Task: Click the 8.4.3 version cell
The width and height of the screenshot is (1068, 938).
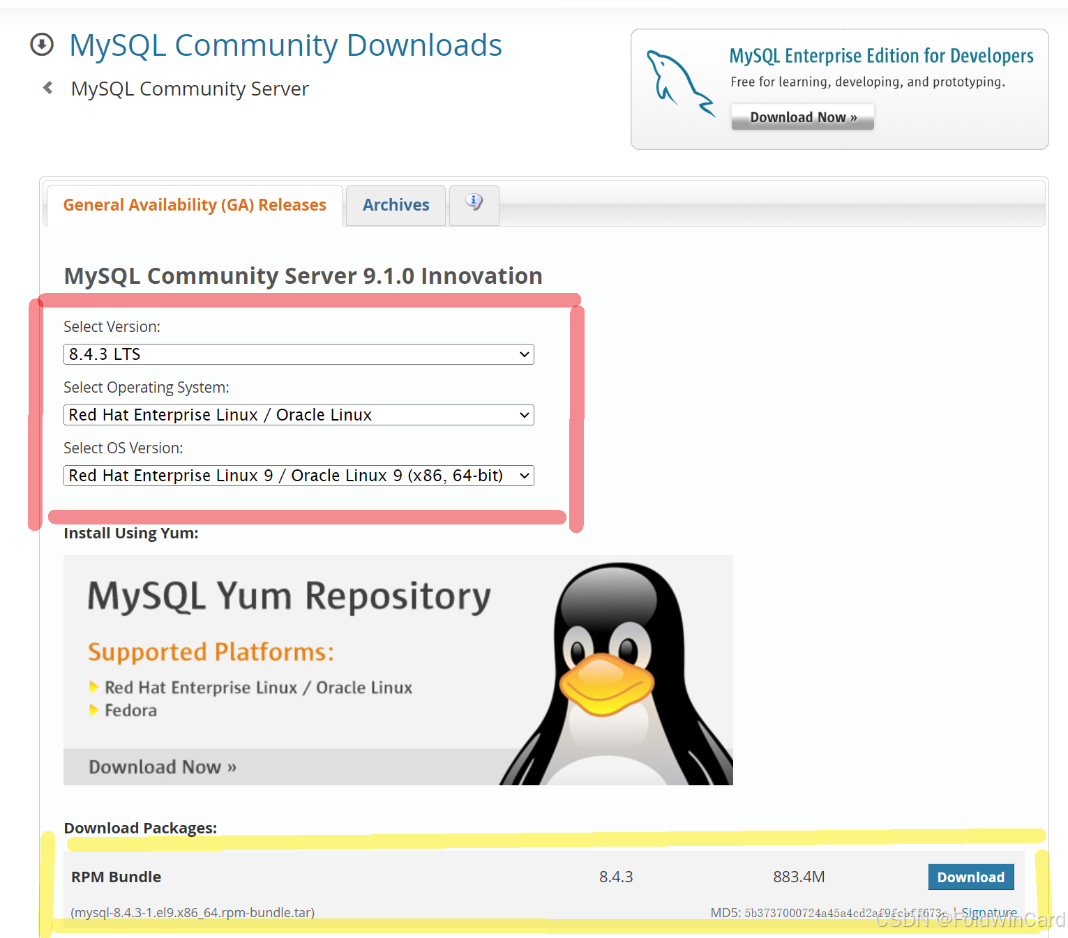Action: [x=616, y=877]
